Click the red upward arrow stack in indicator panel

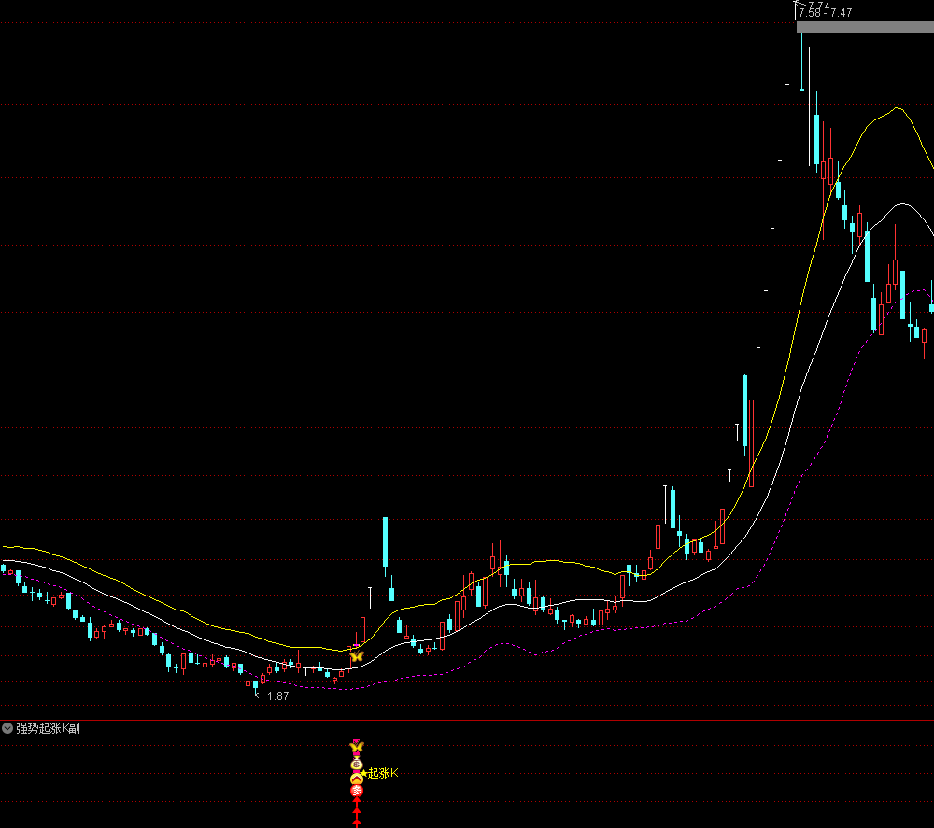pyautogui.click(x=356, y=812)
